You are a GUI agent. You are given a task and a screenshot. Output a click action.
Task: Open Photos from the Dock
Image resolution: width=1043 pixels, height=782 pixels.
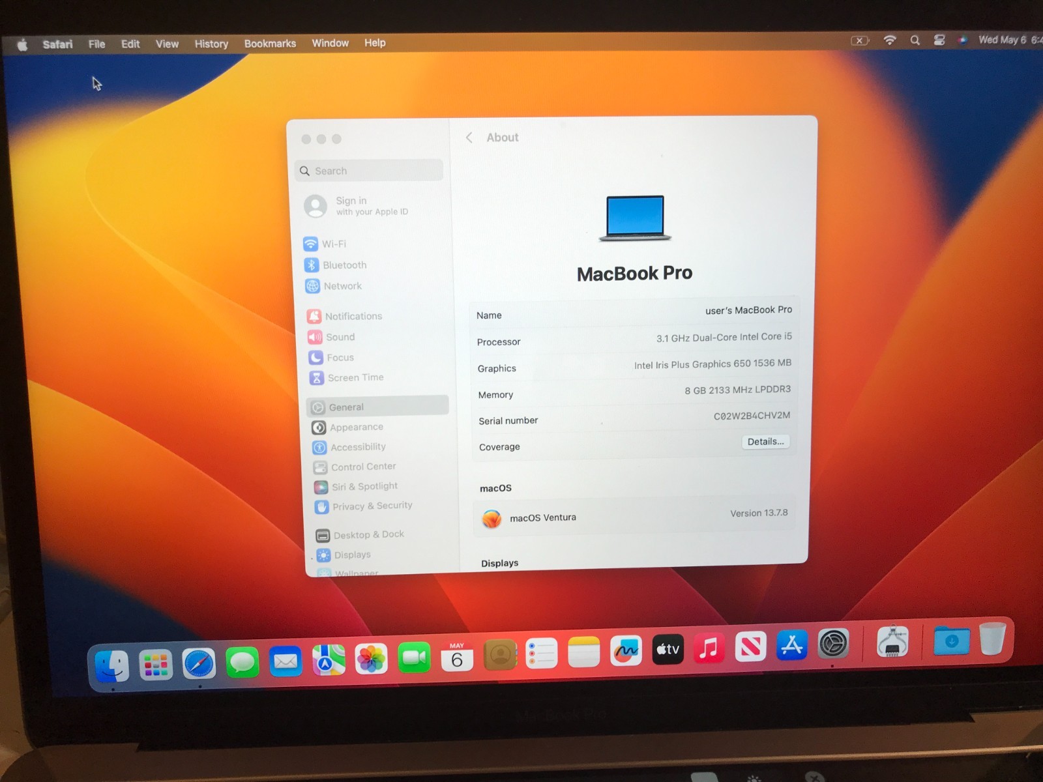[x=372, y=659]
